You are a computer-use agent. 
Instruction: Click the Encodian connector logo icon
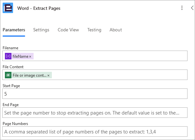pos(8,8)
